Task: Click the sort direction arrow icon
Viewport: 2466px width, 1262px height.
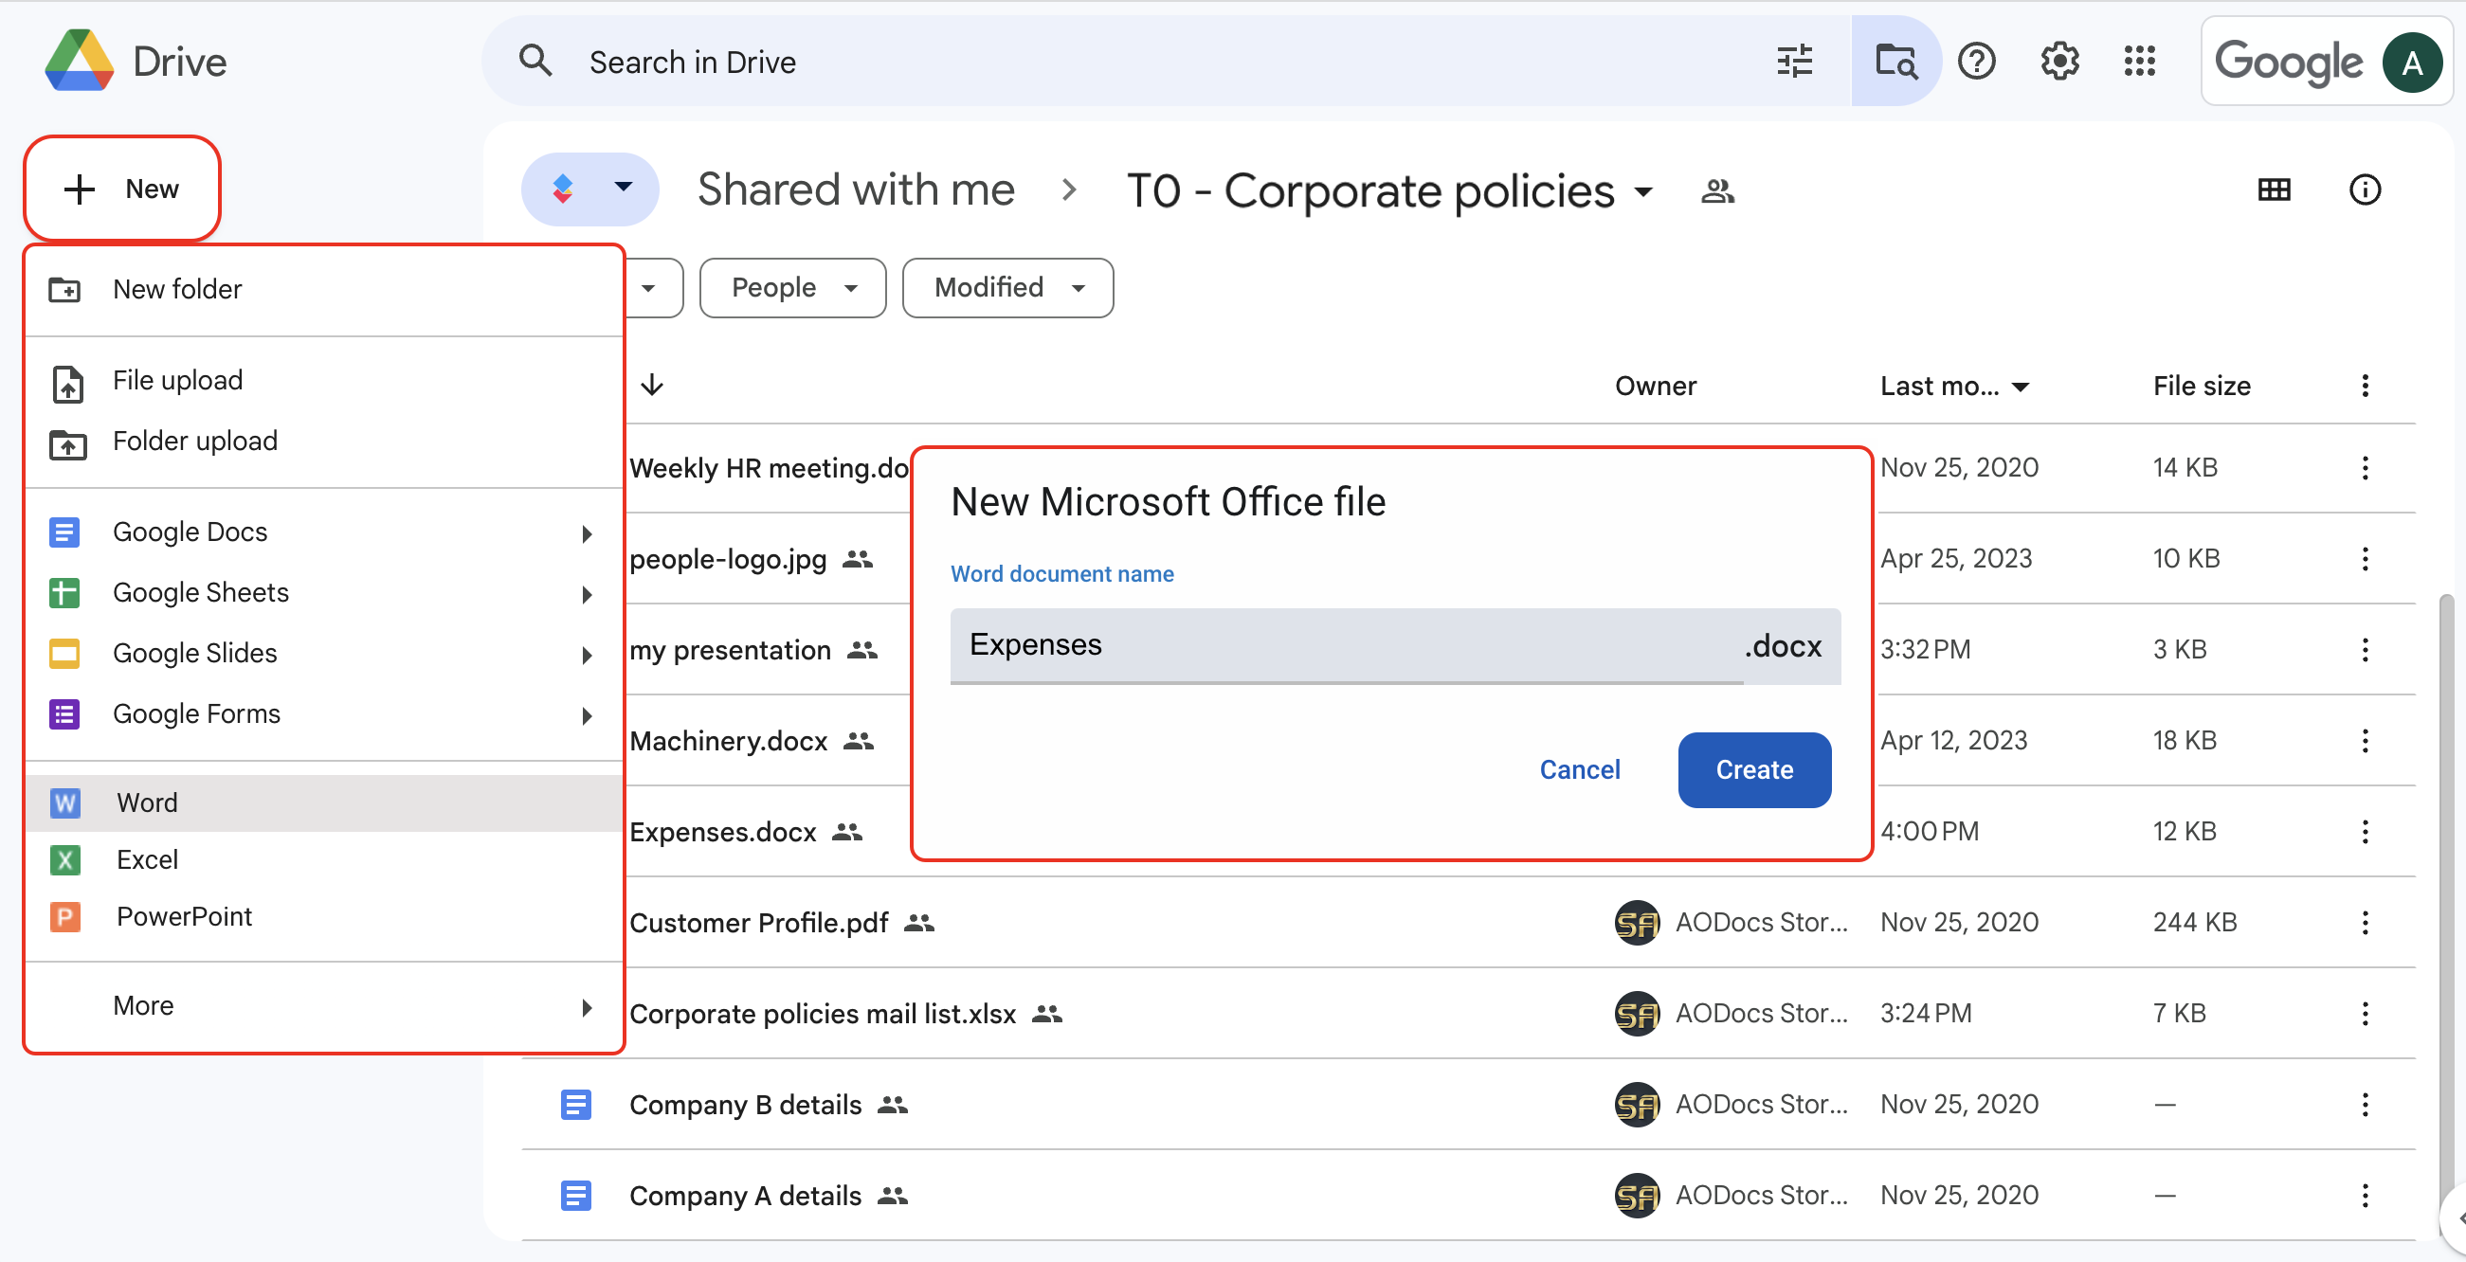Action: pos(652,385)
